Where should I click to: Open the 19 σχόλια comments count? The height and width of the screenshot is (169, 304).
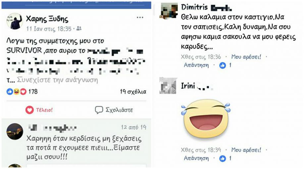[x=133, y=92]
